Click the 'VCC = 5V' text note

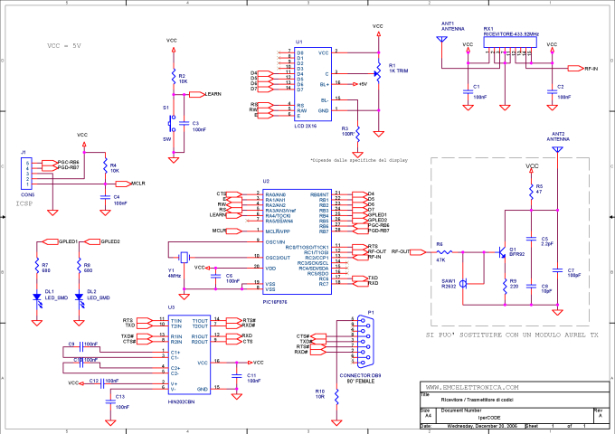pyautogui.click(x=64, y=44)
